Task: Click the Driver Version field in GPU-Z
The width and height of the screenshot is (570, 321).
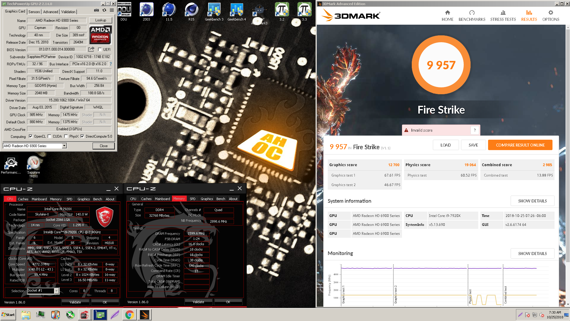Action: (69, 100)
